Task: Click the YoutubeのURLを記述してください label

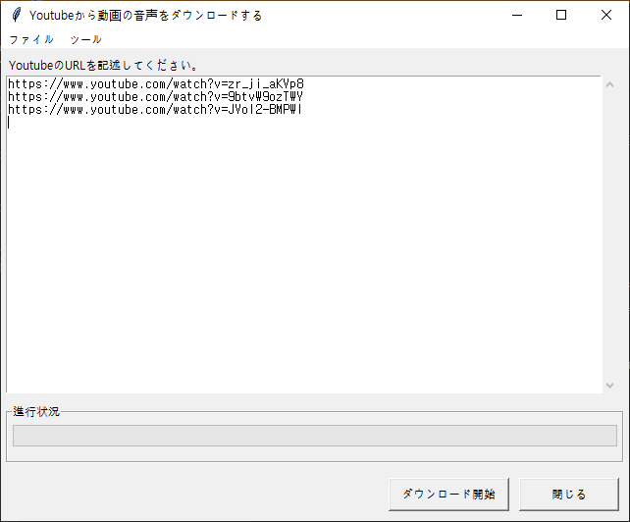Action: (x=103, y=65)
